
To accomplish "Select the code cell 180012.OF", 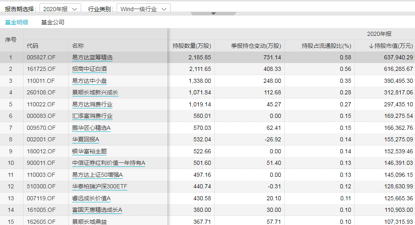I will (x=41, y=151).
